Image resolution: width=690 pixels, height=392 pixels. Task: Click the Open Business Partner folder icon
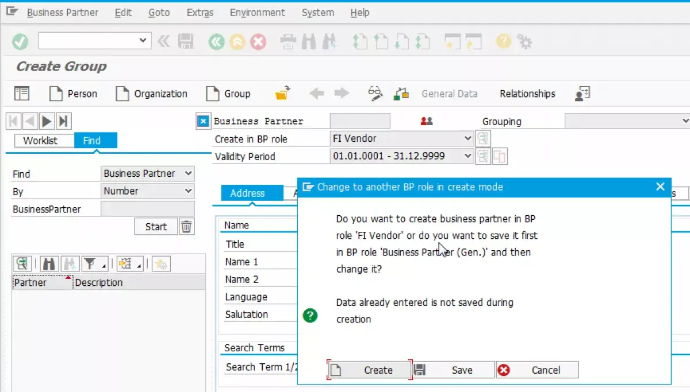pos(283,94)
